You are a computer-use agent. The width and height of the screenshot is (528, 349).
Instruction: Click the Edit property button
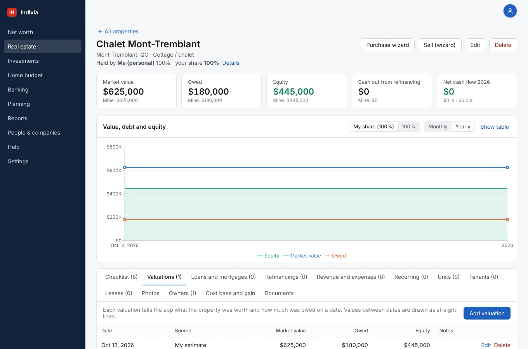(x=475, y=45)
